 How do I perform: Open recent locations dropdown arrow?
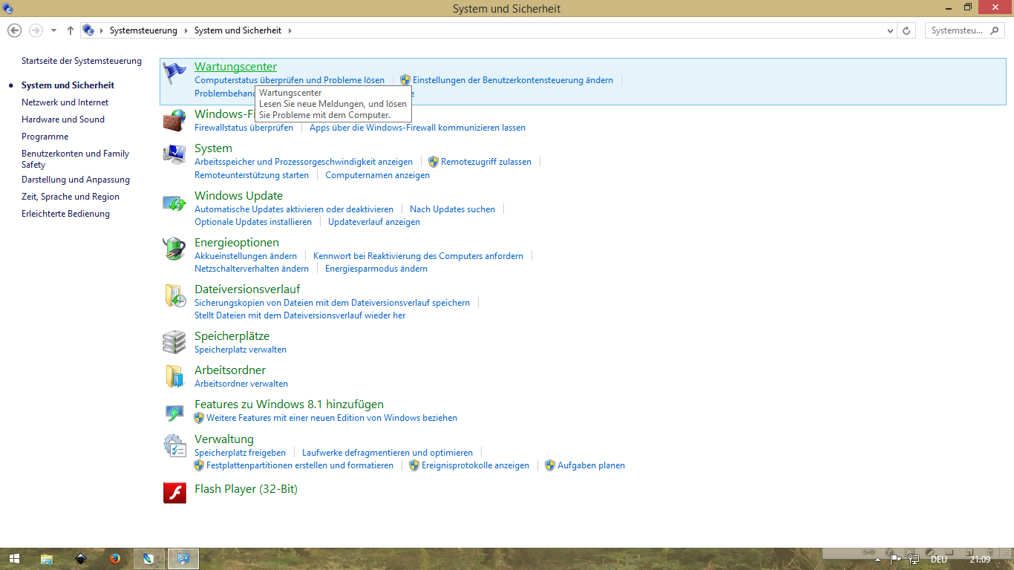(53, 30)
